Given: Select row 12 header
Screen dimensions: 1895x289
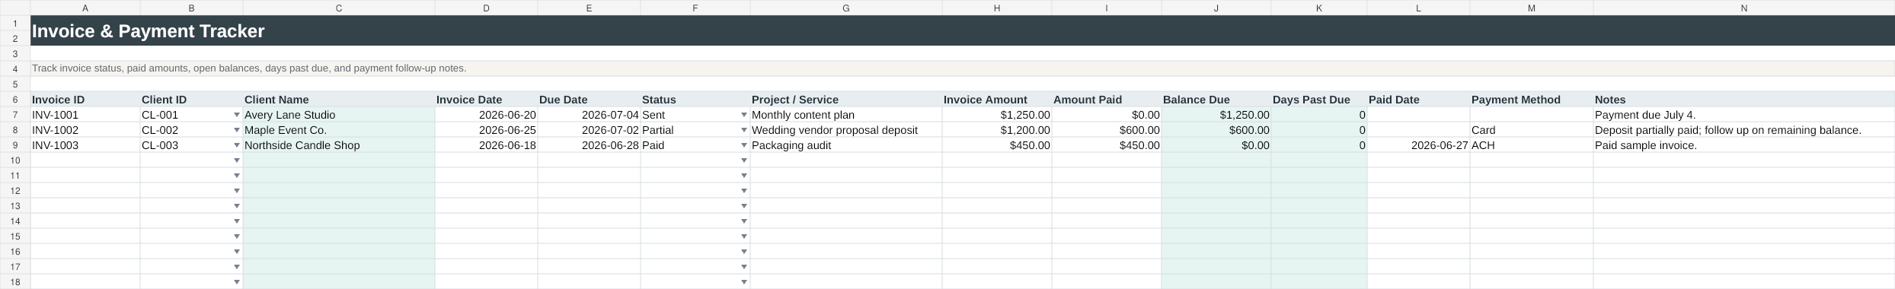Looking at the screenshot, I should pyautogui.click(x=15, y=191).
